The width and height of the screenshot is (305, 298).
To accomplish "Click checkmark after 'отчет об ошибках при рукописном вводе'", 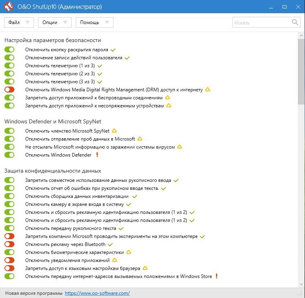I will point(164,189).
